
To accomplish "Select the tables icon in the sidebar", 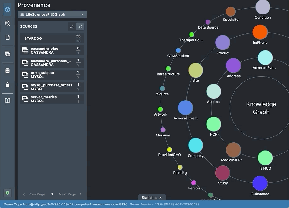I will point(7,54).
